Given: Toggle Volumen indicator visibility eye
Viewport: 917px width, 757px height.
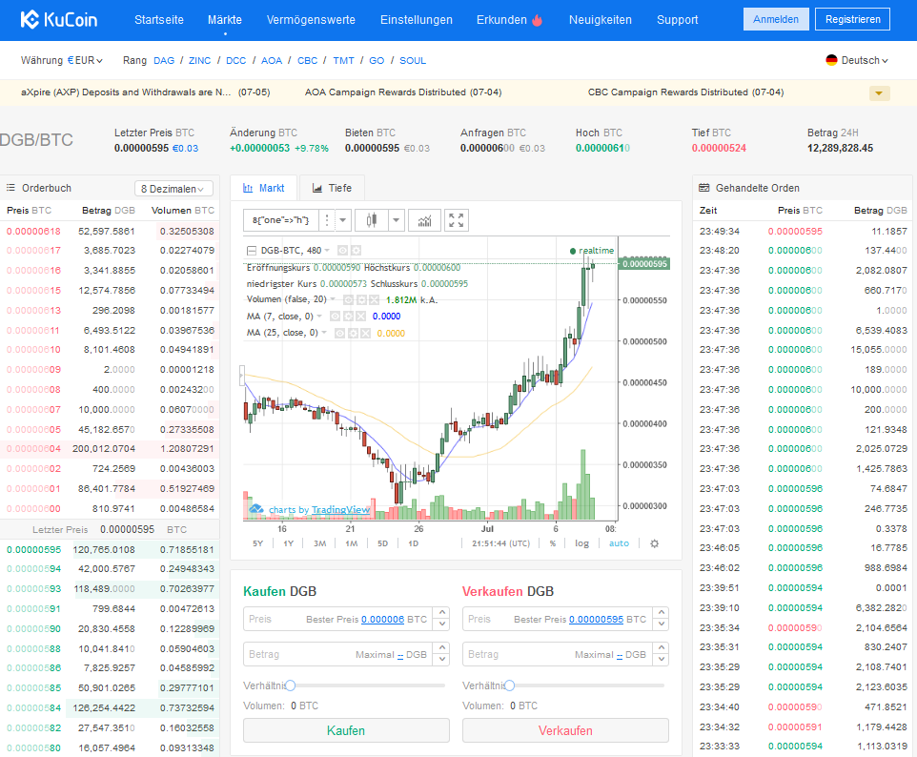Looking at the screenshot, I should [348, 299].
